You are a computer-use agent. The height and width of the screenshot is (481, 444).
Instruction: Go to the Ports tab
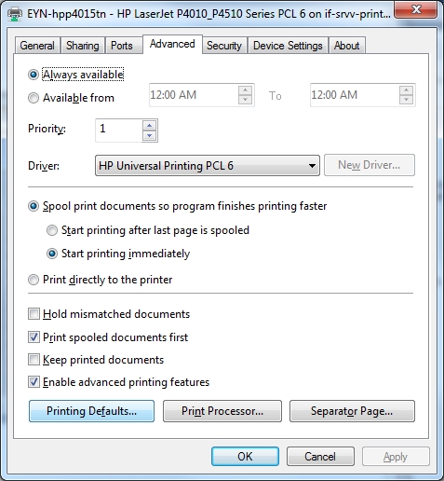click(x=122, y=46)
